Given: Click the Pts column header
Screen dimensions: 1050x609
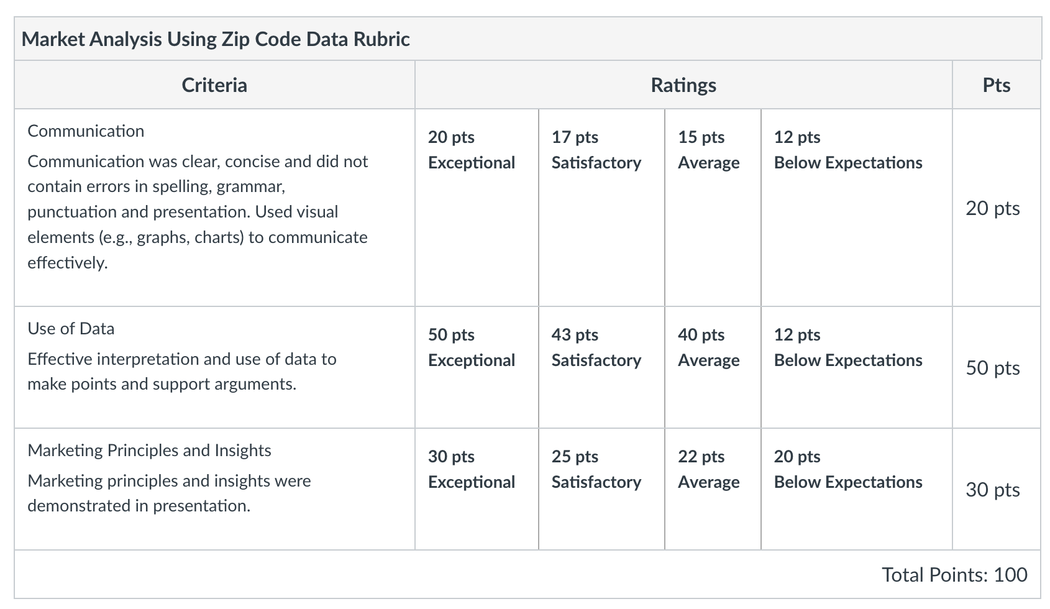Looking at the screenshot, I should point(997,85).
